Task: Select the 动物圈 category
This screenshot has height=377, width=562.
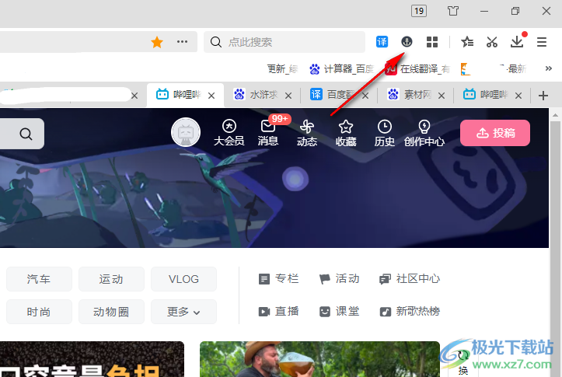Action: (x=111, y=312)
